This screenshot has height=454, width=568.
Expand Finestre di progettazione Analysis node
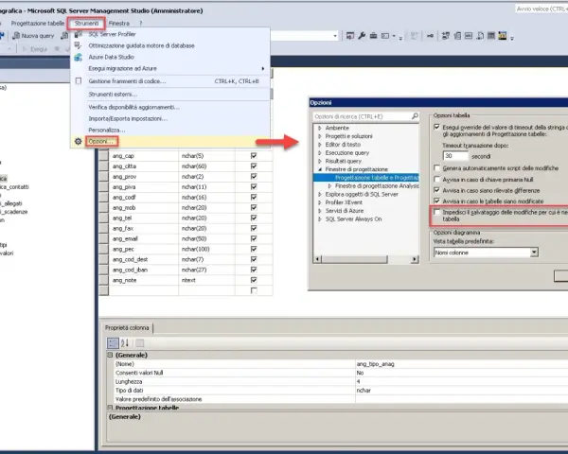tap(329, 185)
